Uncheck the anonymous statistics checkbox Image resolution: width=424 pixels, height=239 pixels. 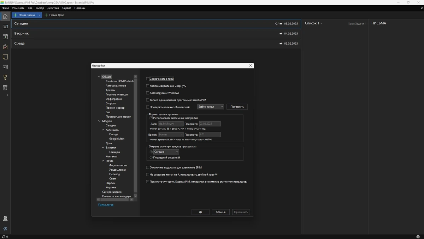[148, 182]
